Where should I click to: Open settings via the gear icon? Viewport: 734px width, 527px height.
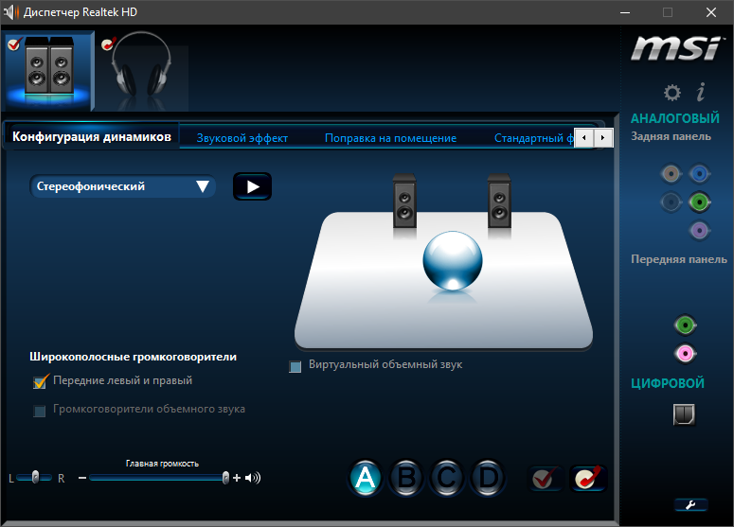pos(672,93)
